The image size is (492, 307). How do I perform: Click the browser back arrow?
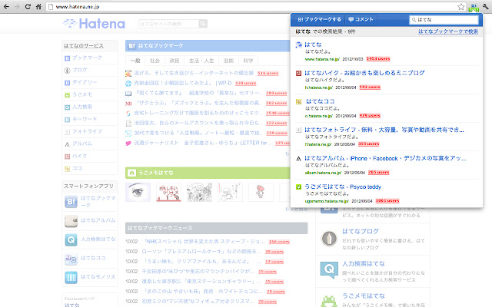[x=6, y=7]
